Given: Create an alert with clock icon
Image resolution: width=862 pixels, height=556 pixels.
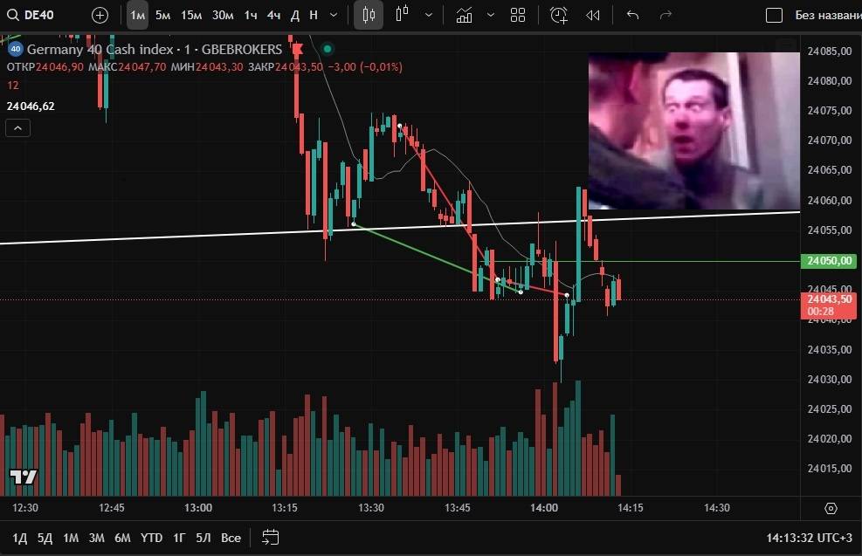Looking at the screenshot, I should (559, 15).
